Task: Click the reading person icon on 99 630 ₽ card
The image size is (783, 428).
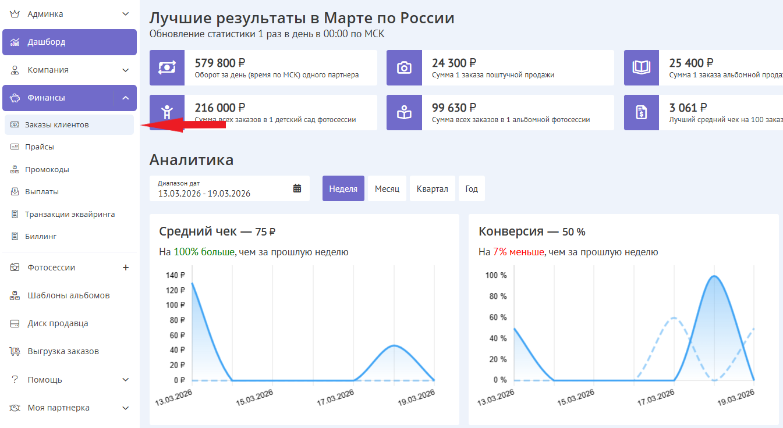Action: click(404, 112)
